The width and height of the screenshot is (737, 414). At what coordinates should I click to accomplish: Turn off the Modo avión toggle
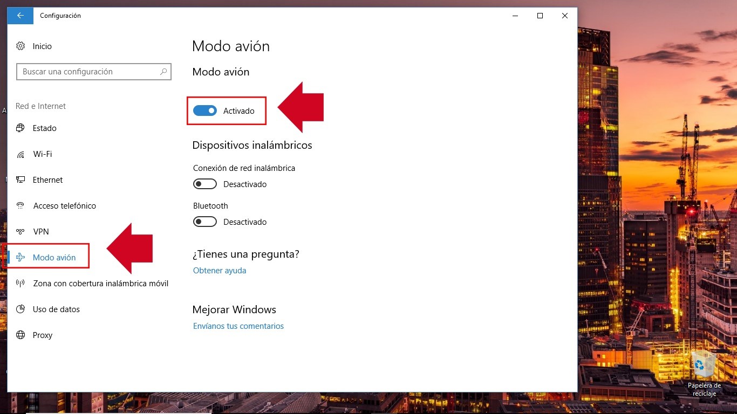(205, 111)
